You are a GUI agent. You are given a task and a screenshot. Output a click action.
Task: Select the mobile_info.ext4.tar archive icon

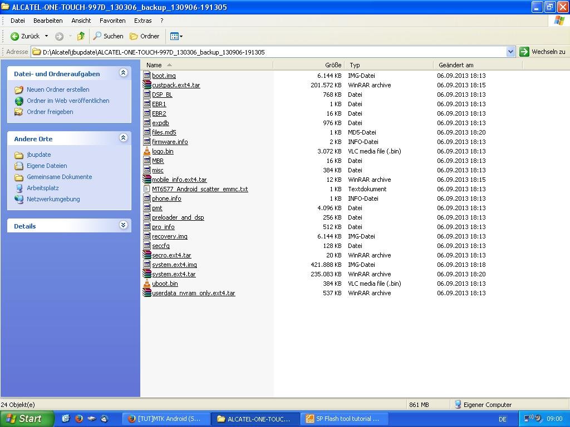(147, 180)
